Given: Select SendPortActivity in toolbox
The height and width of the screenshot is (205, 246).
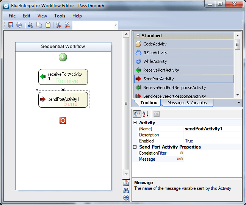Looking at the screenshot, I should (184, 79).
